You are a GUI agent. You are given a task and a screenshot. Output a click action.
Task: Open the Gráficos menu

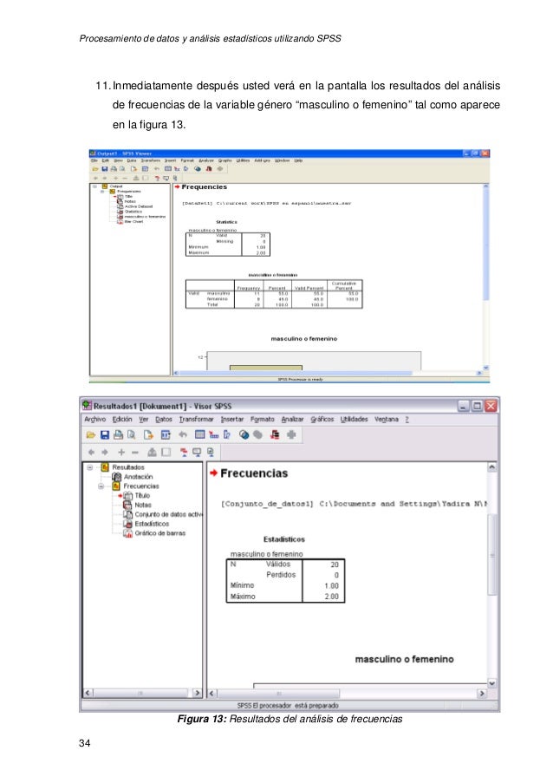tap(322, 420)
